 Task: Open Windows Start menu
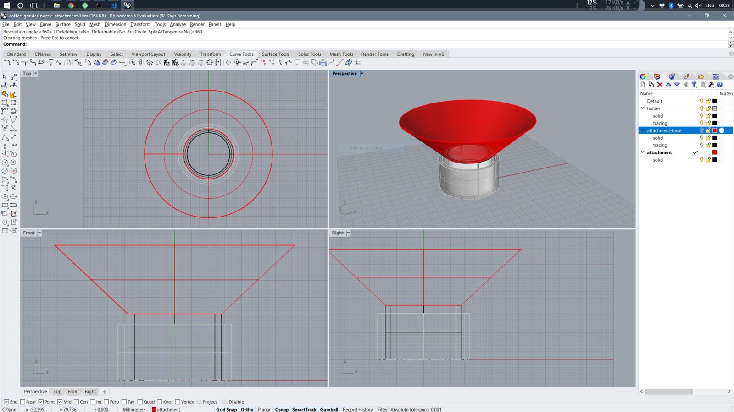pos(6,5)
